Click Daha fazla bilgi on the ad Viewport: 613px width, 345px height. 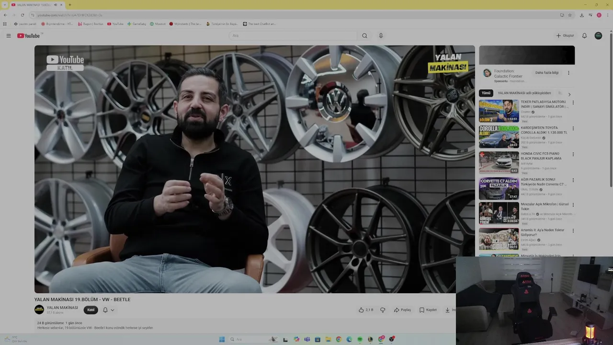coord(547,73)
